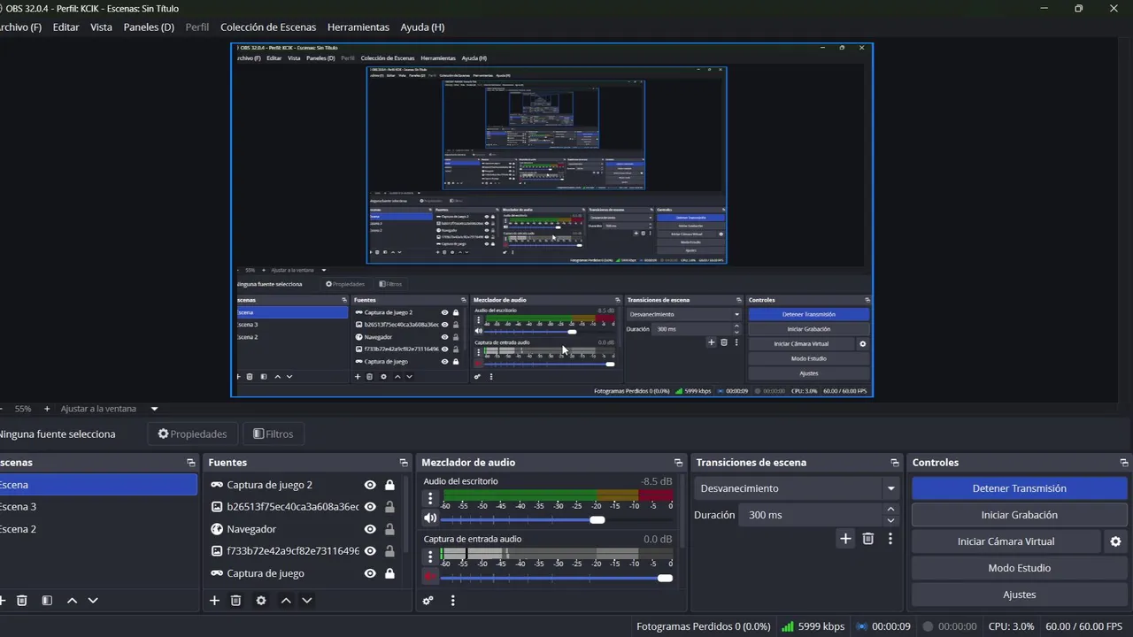
Task: Unlock the Captura de juego 2 source
Action: pos(389,485)
